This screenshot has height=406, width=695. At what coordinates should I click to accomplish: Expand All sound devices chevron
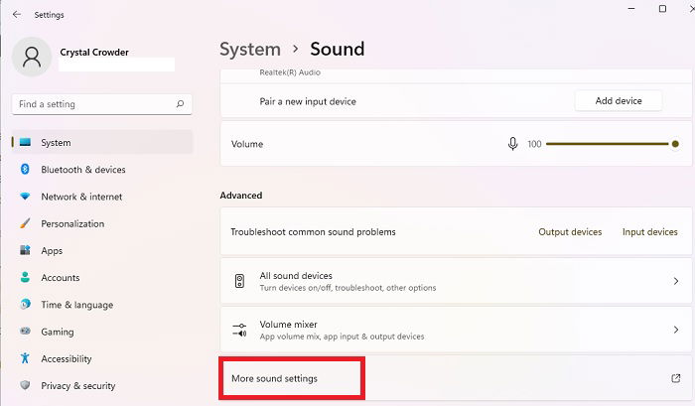[676, 281]
